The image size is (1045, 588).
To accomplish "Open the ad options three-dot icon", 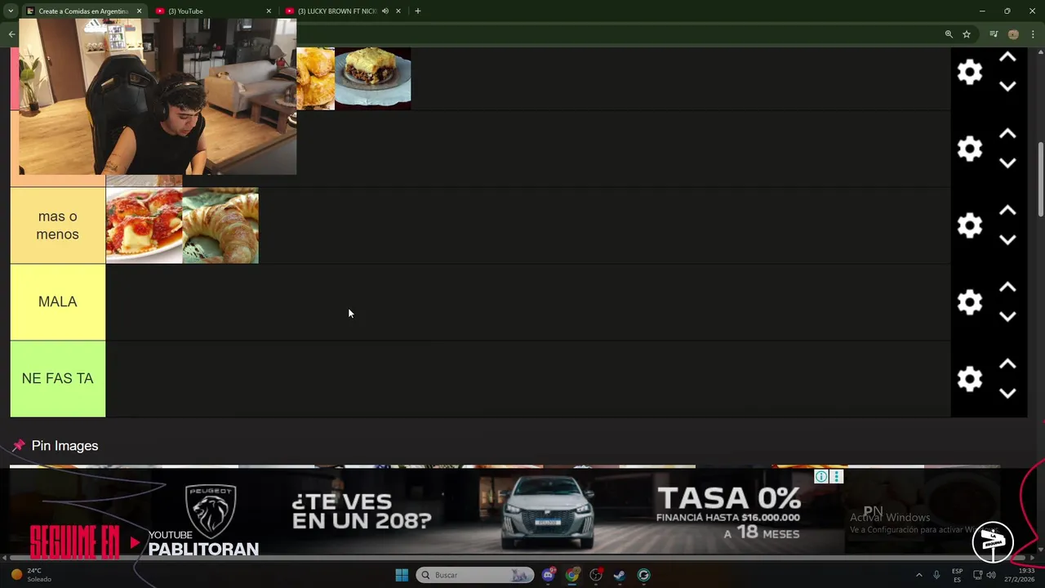I will pyautogui.click(x=836, y=477).
